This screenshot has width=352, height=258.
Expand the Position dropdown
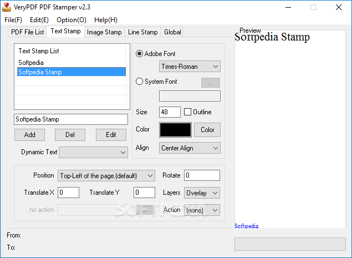point(106,175)
